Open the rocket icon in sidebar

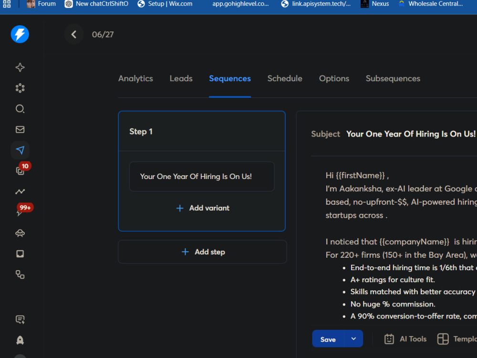pyautogui.click(x=20, y=340)
